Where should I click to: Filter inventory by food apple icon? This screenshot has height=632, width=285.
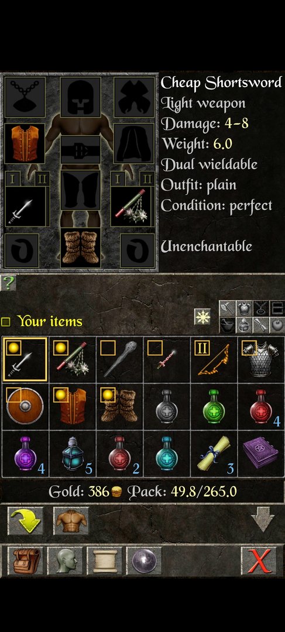(277, 325)
